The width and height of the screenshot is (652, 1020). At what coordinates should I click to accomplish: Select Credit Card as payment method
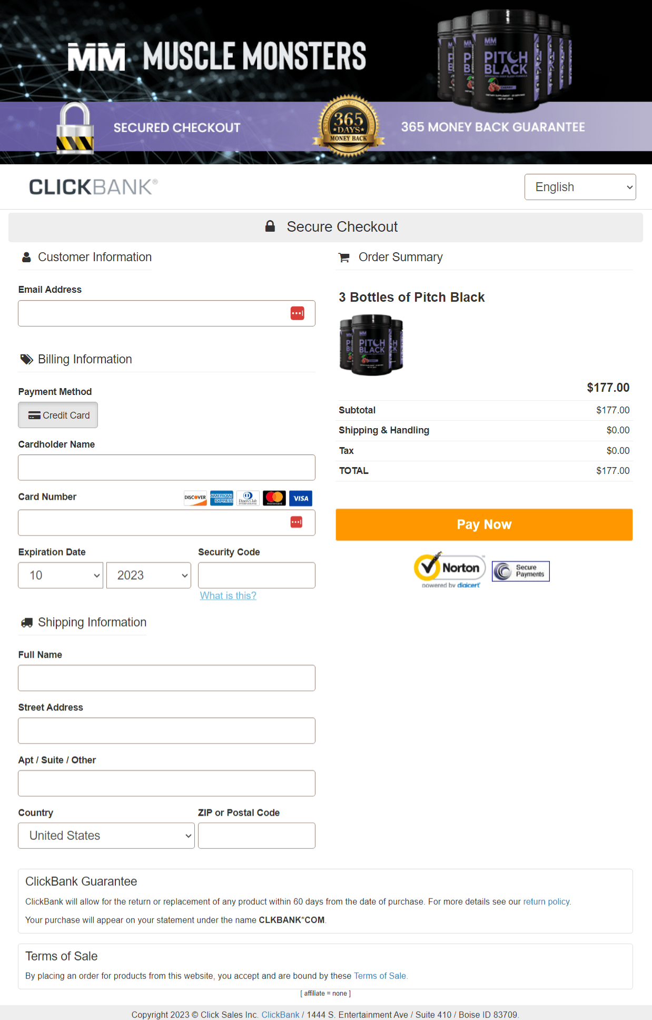pyautogui.click(x=58, y=415)
